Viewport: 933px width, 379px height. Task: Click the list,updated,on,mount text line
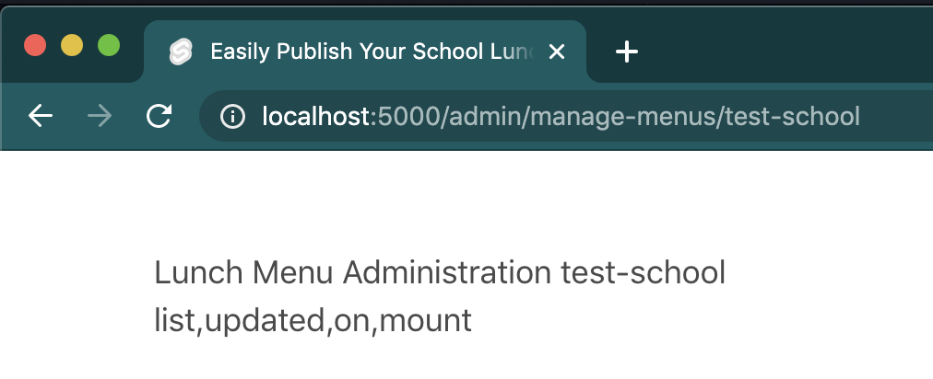(313, 320)
